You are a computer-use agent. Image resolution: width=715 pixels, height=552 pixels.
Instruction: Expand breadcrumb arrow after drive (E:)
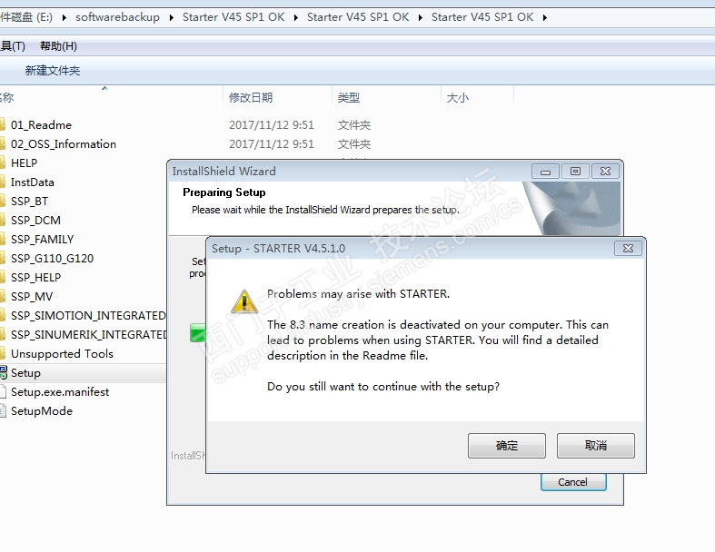(x=65, y=17)
